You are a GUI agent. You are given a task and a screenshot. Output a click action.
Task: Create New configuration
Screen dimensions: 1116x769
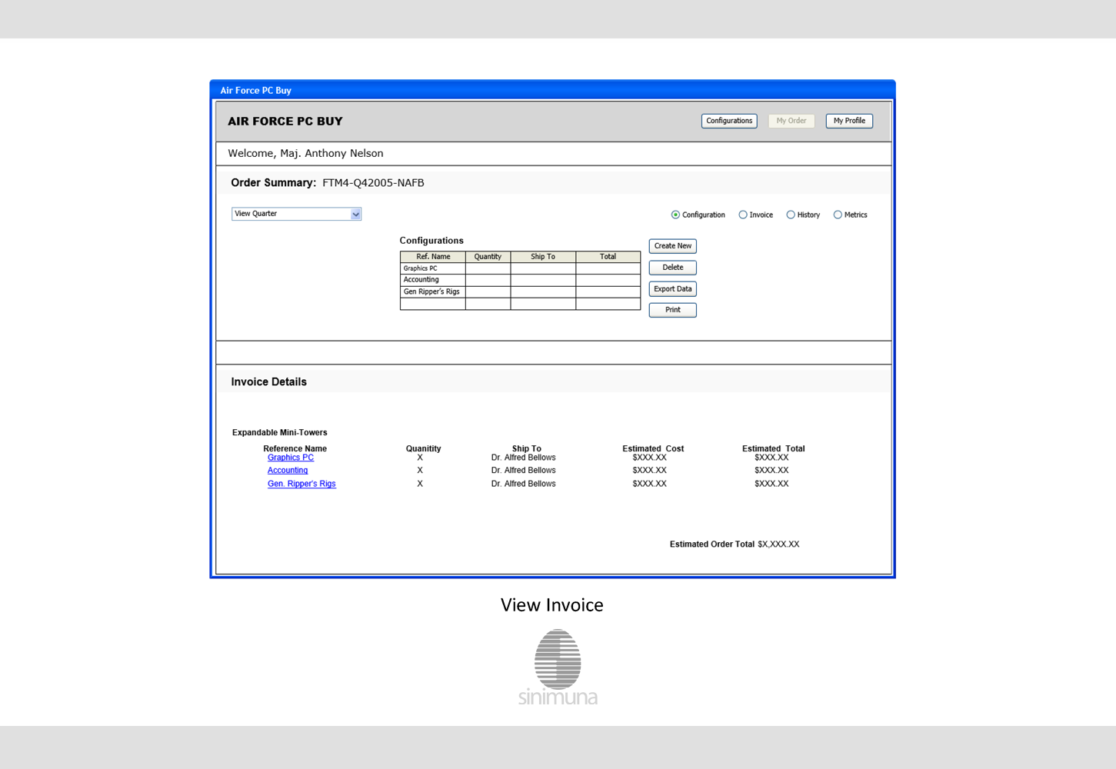pos(673,246)
